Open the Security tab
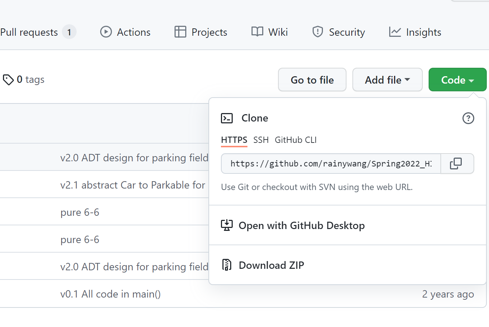 pyautogui.click(x=338, y=32)
